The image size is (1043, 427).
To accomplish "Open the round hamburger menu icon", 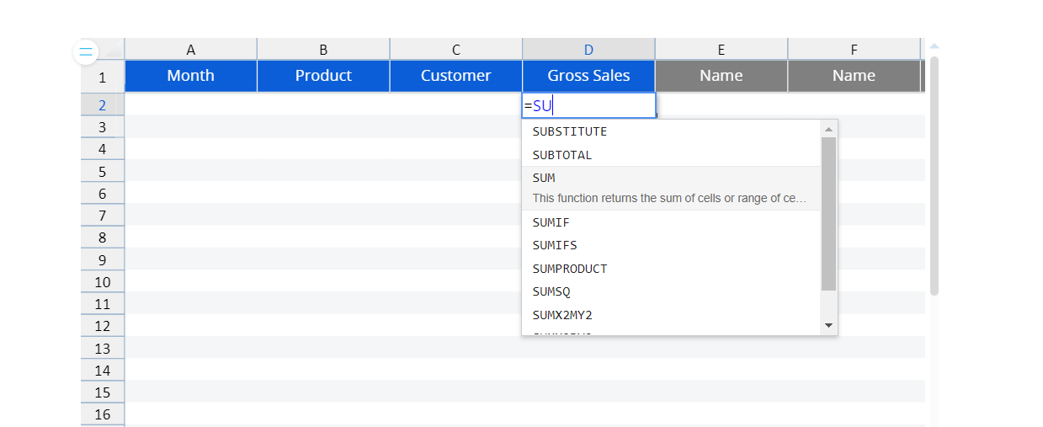I will (x=86, y=52).
